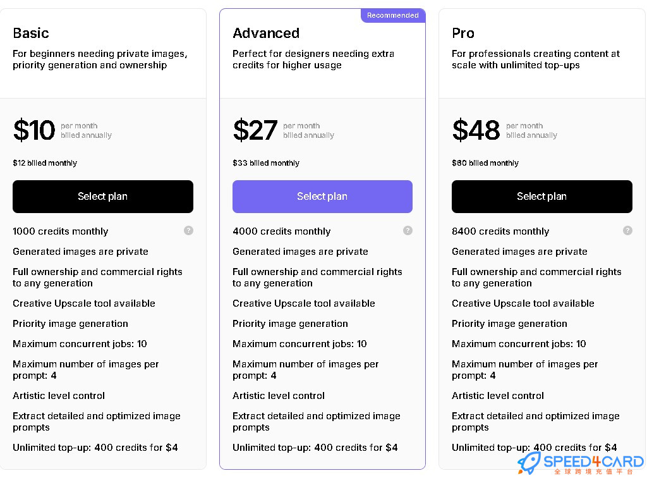Click the SPEED4CARD rocket logo icon

coord(529,463)
